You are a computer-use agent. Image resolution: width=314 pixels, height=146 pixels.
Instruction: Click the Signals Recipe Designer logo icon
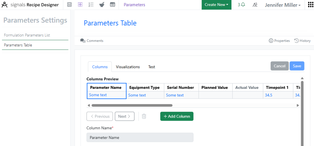(4, 5)
